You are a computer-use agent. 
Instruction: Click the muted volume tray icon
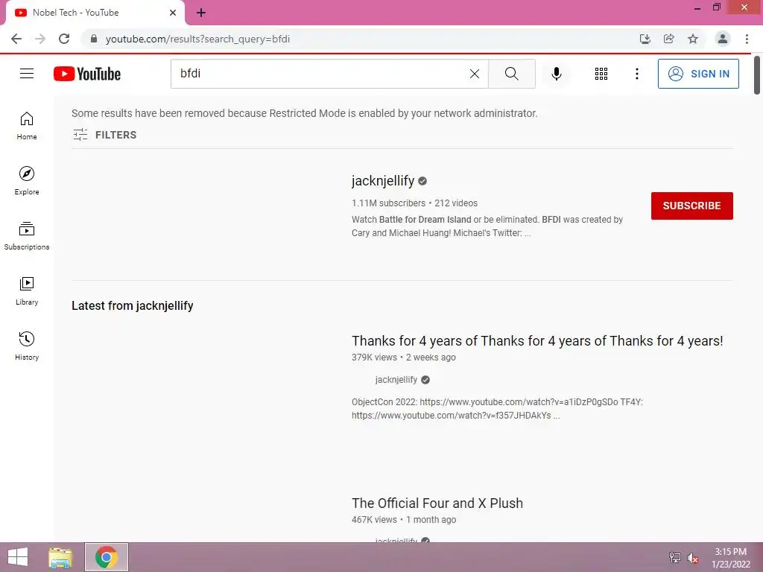click(x=692, y=557)
